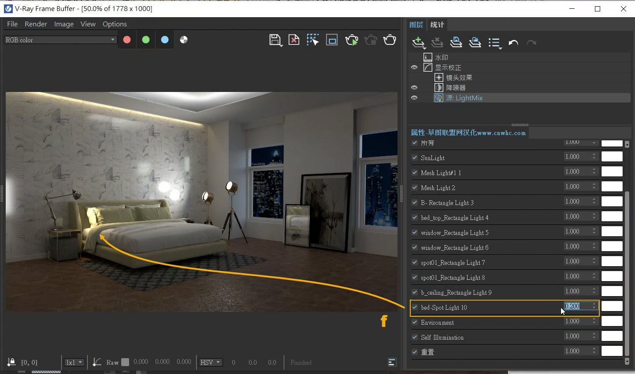The width and height of the screenshot is (635, 374).
Task: Uncheck the spot01_Rectangle Light 7 checkbox
Action: tap(415, 262)
